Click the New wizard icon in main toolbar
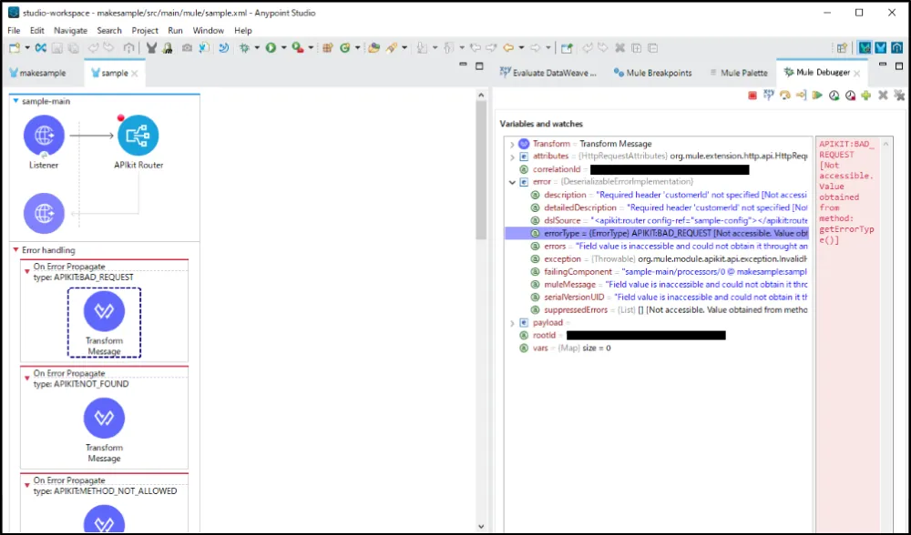The image size is (911, 535). click(x=15, y=48)
